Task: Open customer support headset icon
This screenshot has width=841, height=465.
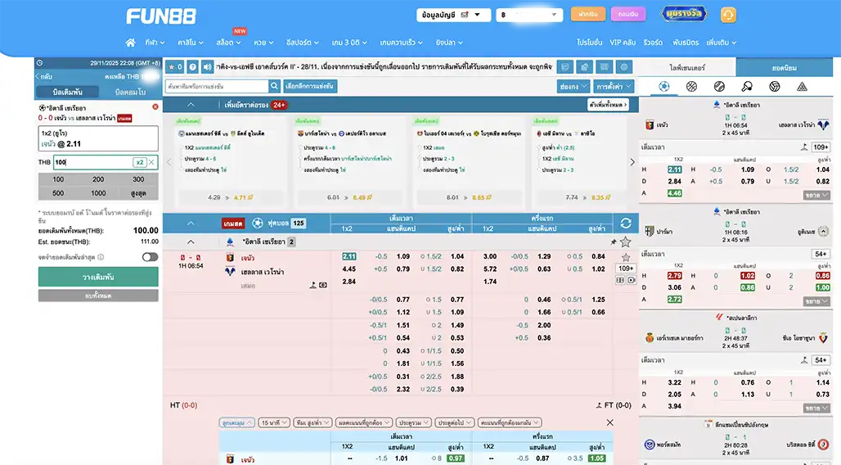Action: (x=727, y=15)
